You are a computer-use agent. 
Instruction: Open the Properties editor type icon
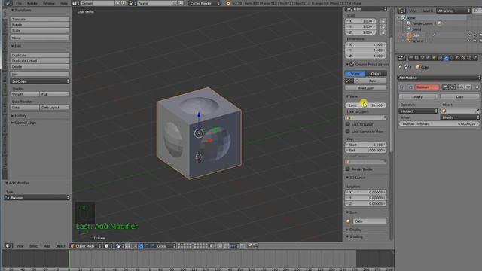pos(401,58)
